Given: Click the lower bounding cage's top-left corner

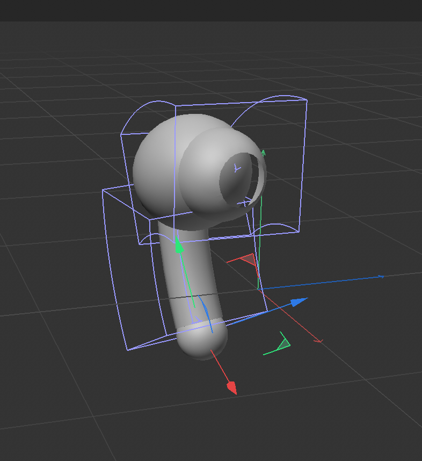Looking at the screenshot, I should tap(103, 190).
